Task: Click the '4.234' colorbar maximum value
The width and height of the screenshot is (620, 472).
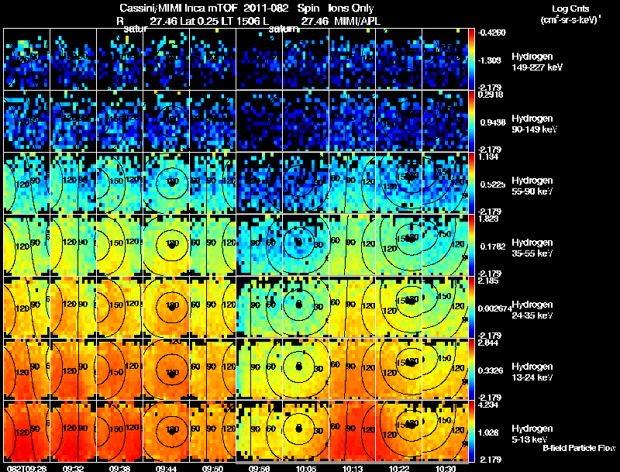Action: pyautogui.click(x=488, y=405)
